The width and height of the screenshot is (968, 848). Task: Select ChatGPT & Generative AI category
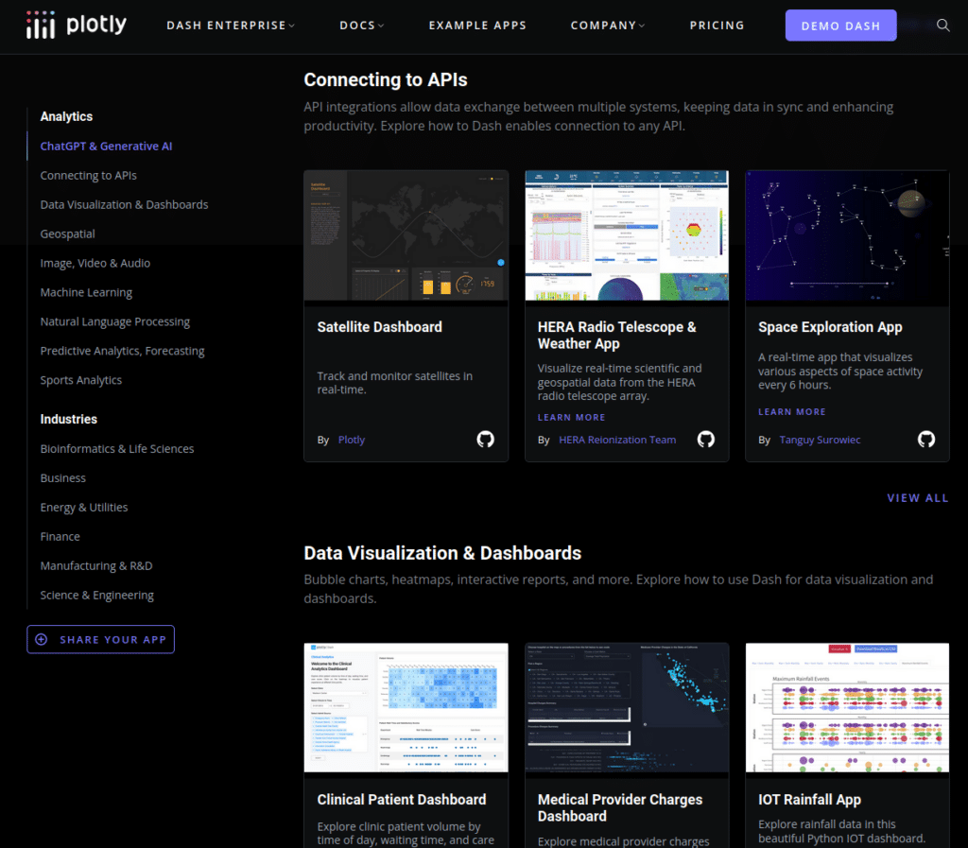106,147
